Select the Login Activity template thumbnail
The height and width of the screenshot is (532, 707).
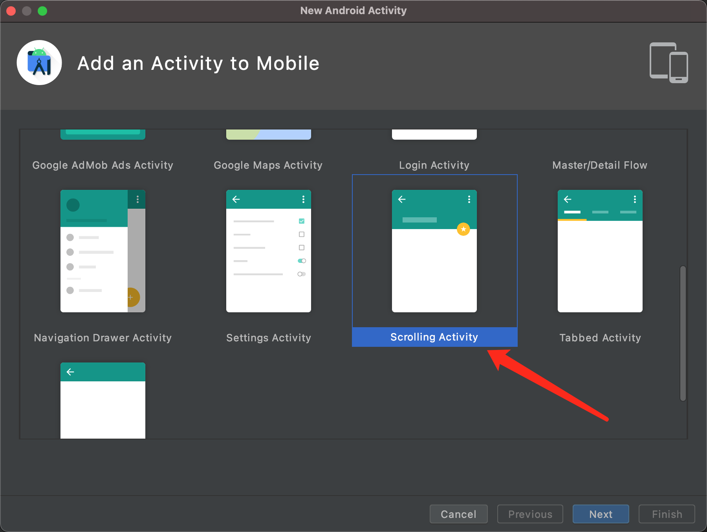pos(434,133)
